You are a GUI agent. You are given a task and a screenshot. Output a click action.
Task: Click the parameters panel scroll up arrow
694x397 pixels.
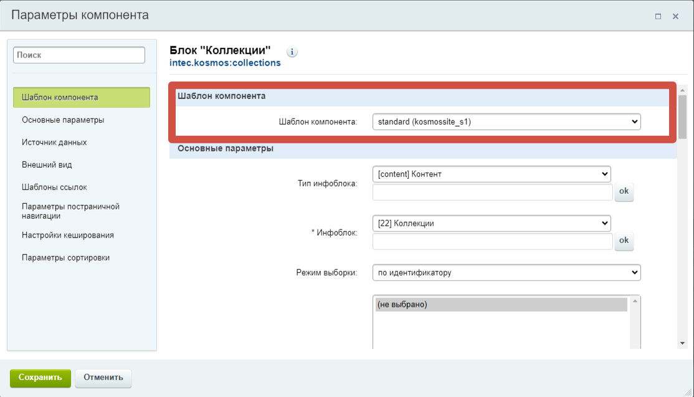pos(683,90)
